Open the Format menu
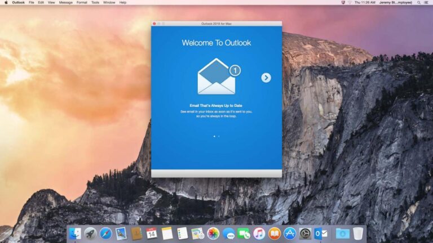 tap(82, 2)
